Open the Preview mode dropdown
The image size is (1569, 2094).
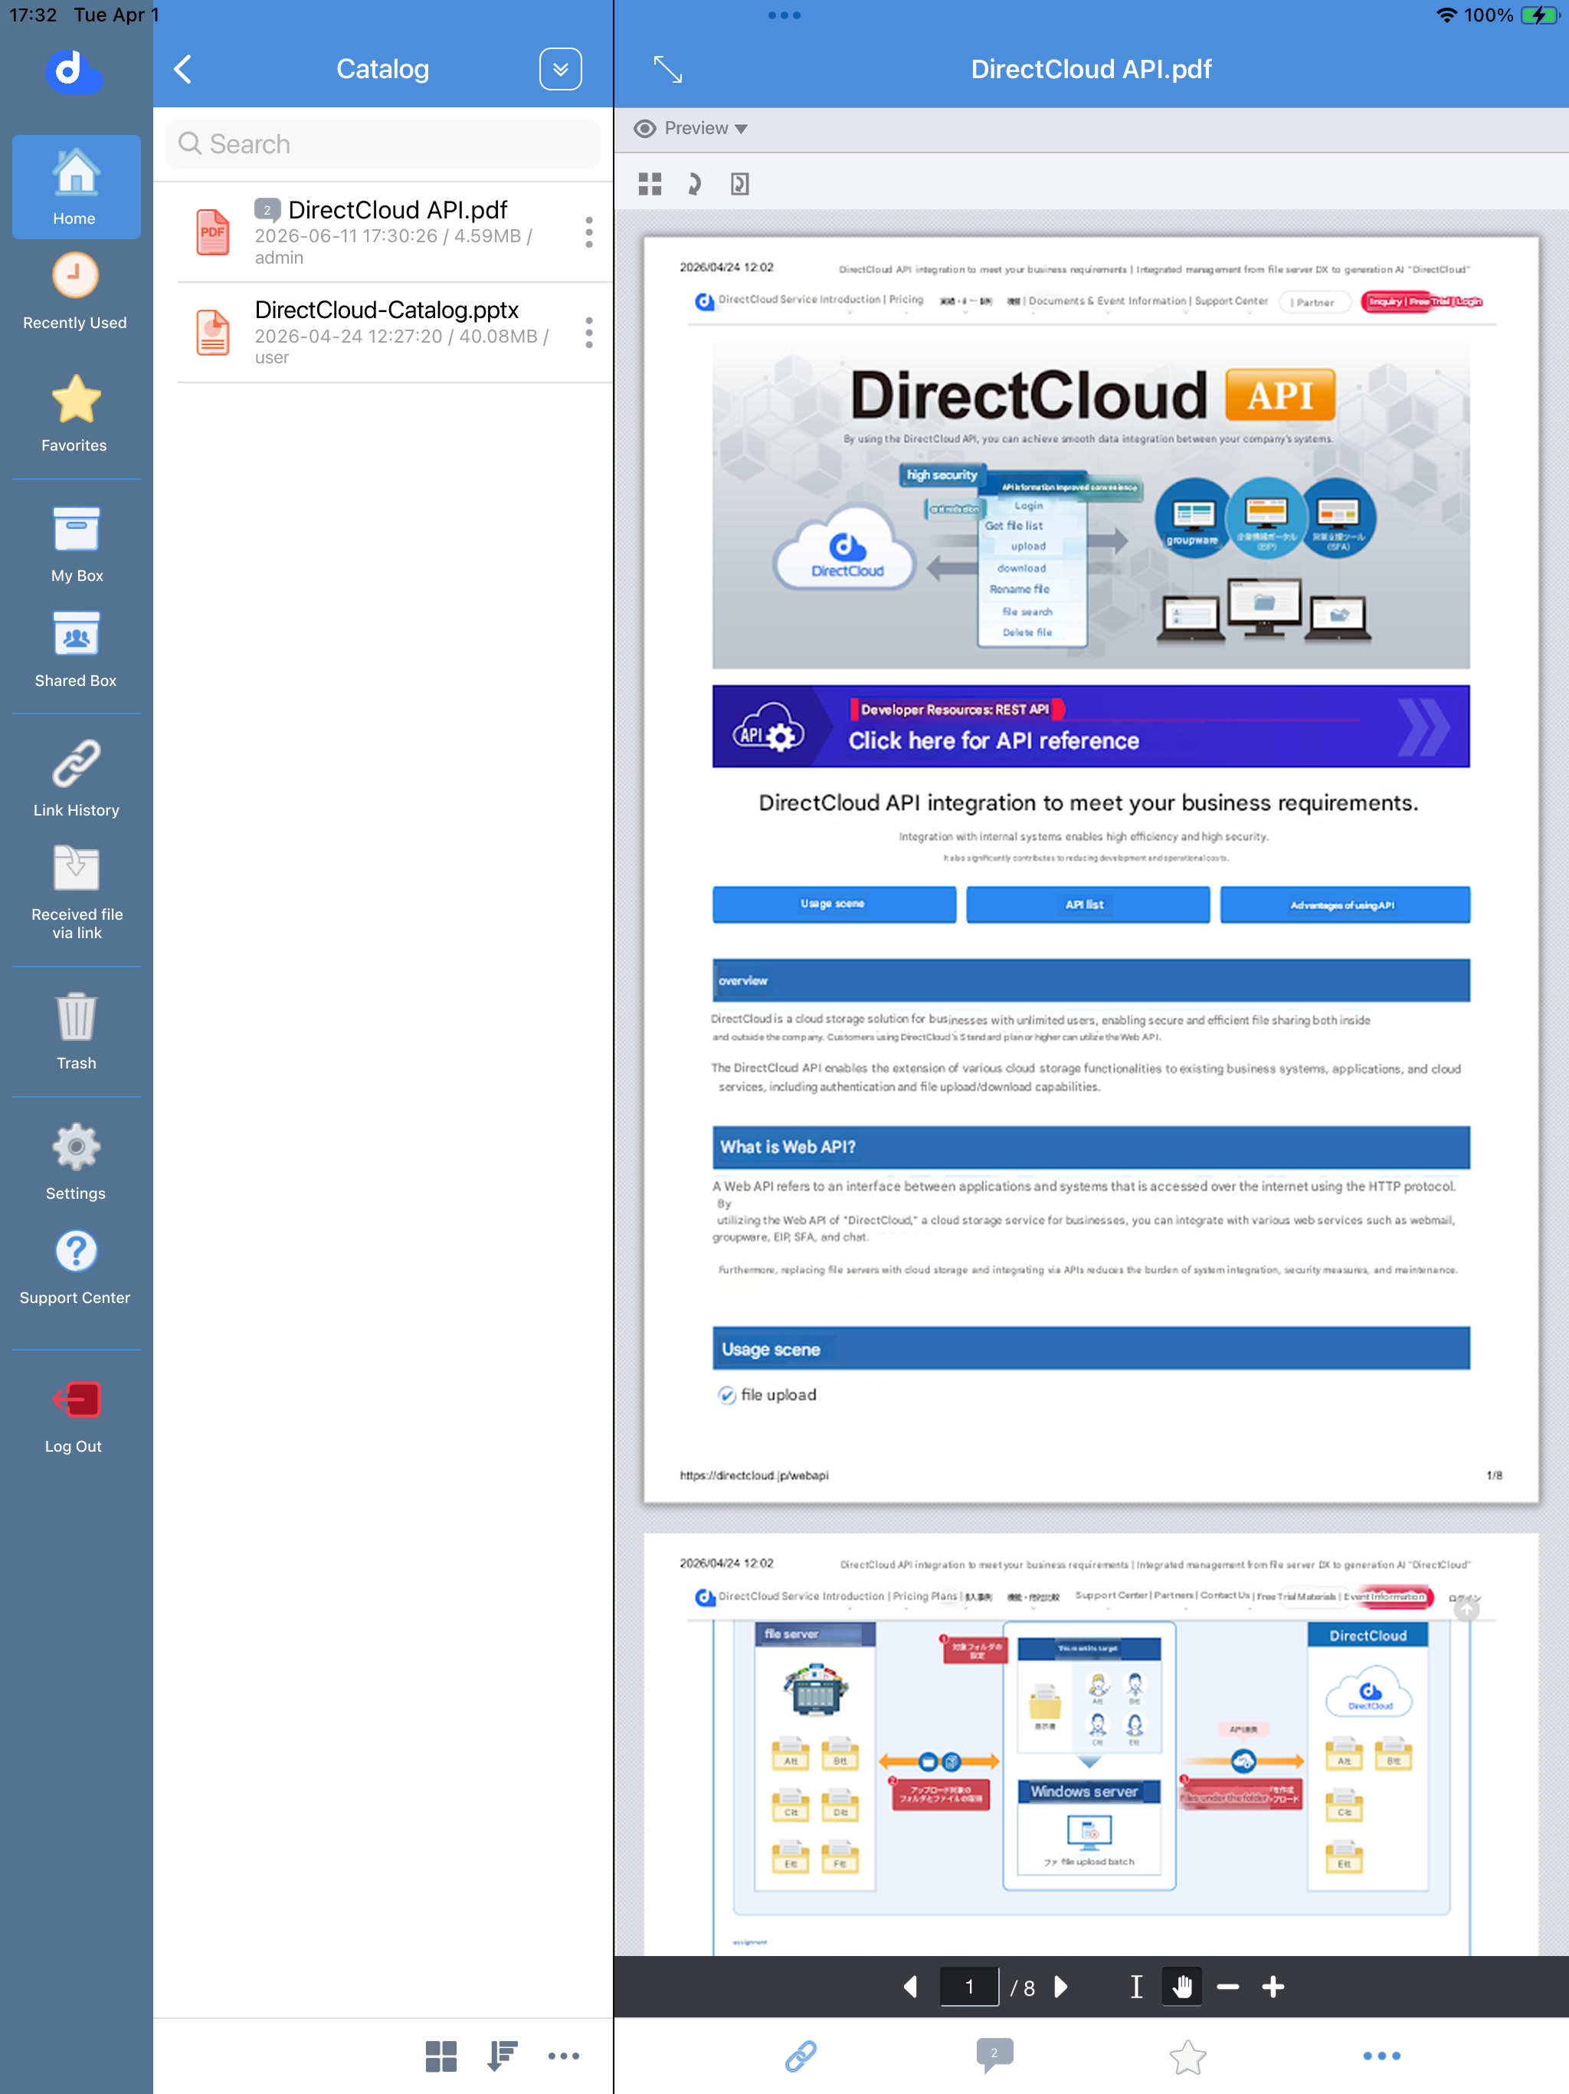(691, 129)
